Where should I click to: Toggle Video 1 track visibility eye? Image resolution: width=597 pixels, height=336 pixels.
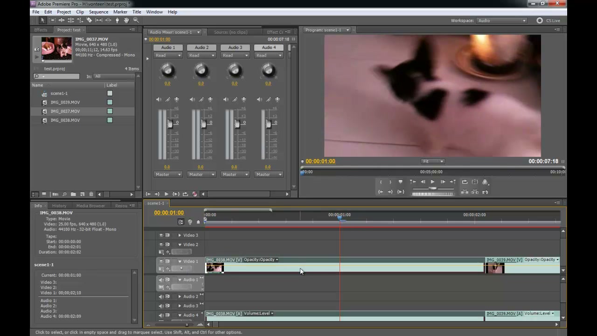161,261
